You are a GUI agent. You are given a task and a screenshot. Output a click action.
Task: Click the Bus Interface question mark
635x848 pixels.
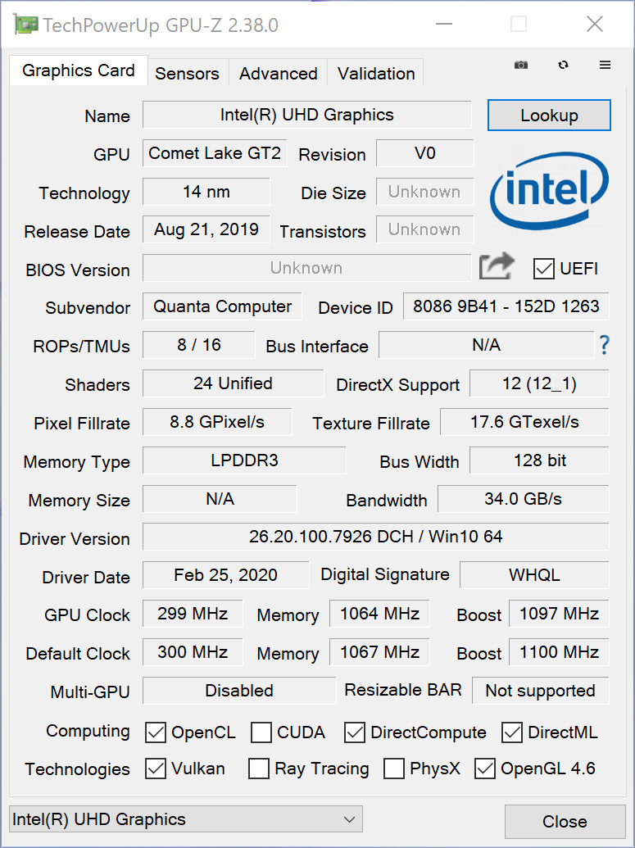coord(604,345)
